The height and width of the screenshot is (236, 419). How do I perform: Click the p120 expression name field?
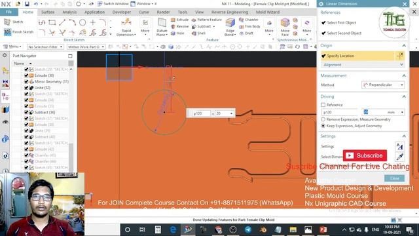click(339, 112)
